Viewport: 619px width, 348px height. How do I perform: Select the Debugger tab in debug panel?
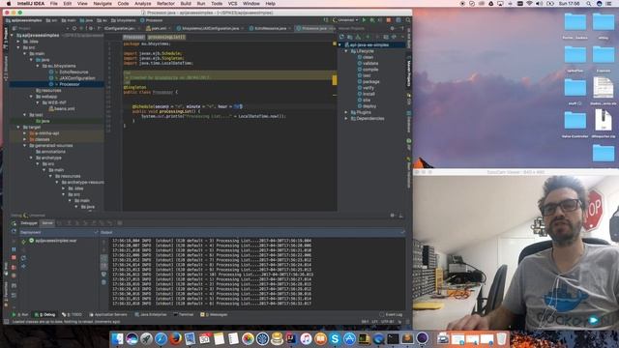[29, 223]
